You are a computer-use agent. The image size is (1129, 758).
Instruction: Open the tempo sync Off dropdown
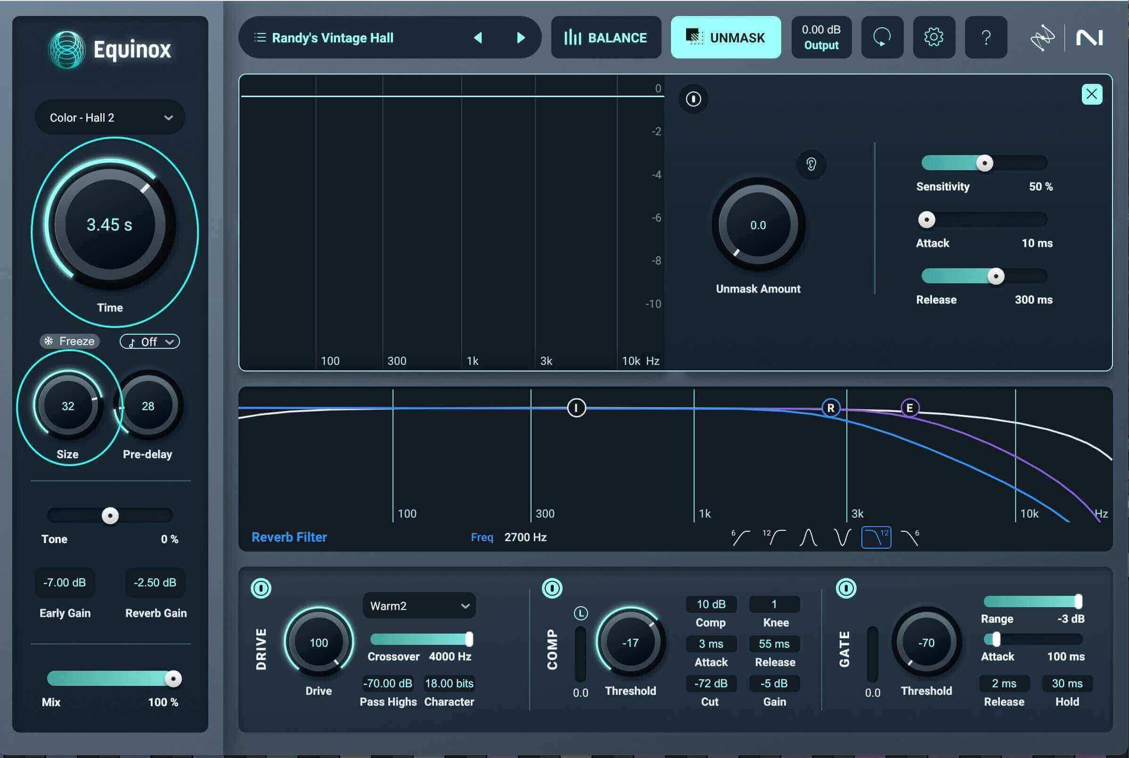[x=150, y=342]
